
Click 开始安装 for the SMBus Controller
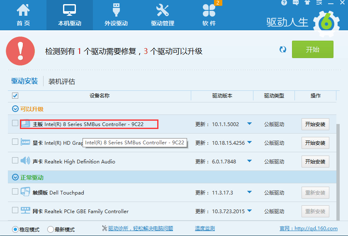click(315, 124)
